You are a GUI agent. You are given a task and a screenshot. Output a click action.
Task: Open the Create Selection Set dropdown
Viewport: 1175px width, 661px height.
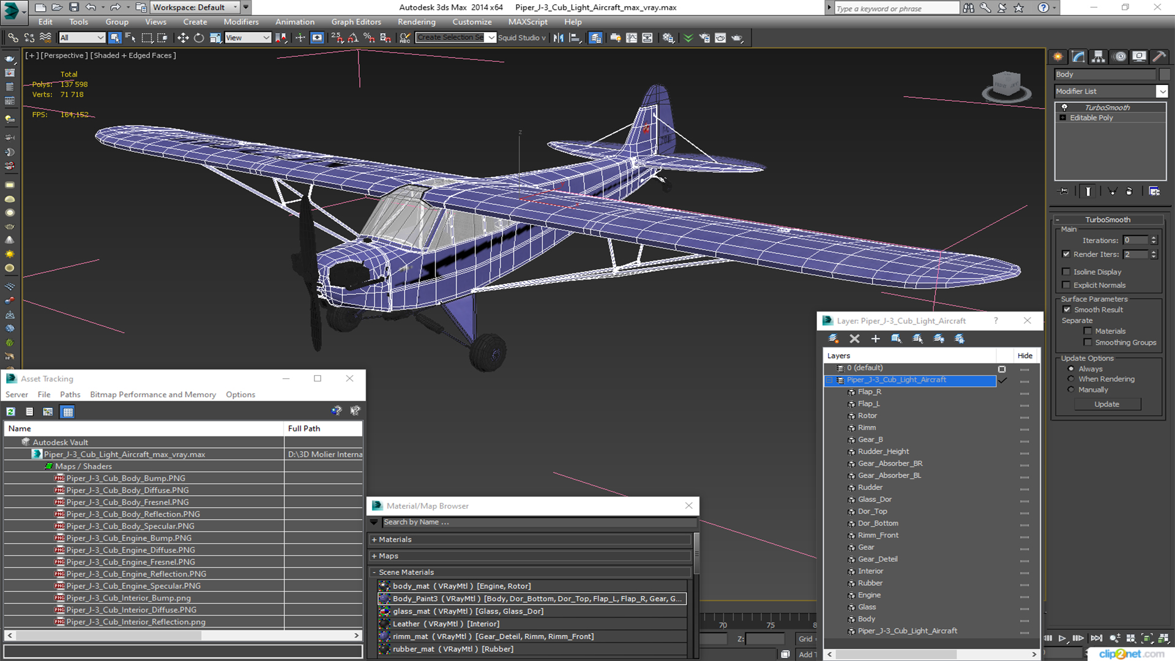click(x=491, y=38)
